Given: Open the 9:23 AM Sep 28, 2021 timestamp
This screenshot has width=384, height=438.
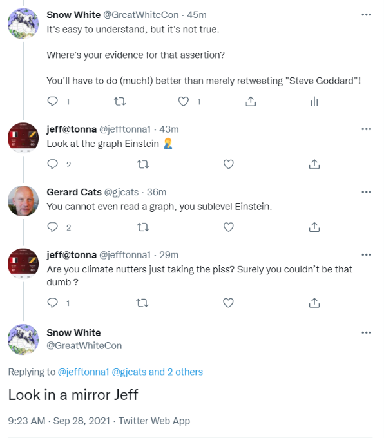Looking at the screenshot, I should (x=59, y=421).
